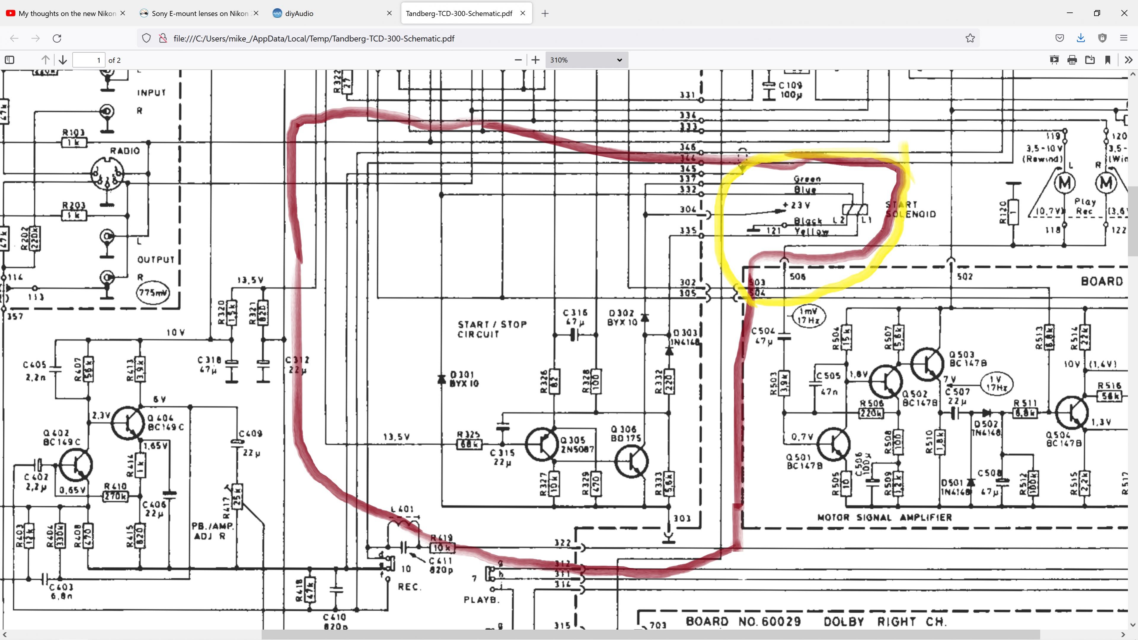Close the diyAudio tab

389,13
